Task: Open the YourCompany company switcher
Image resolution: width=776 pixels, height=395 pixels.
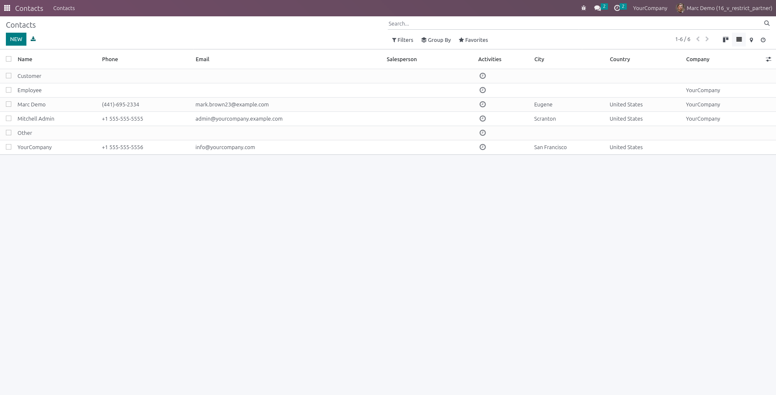Action: click(650, 8)
